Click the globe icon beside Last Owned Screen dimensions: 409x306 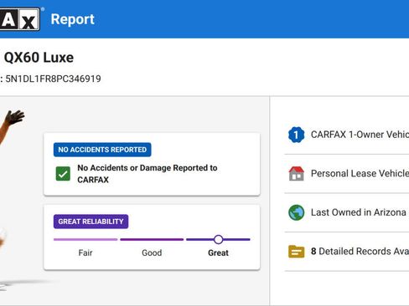[x=296, y=212]
